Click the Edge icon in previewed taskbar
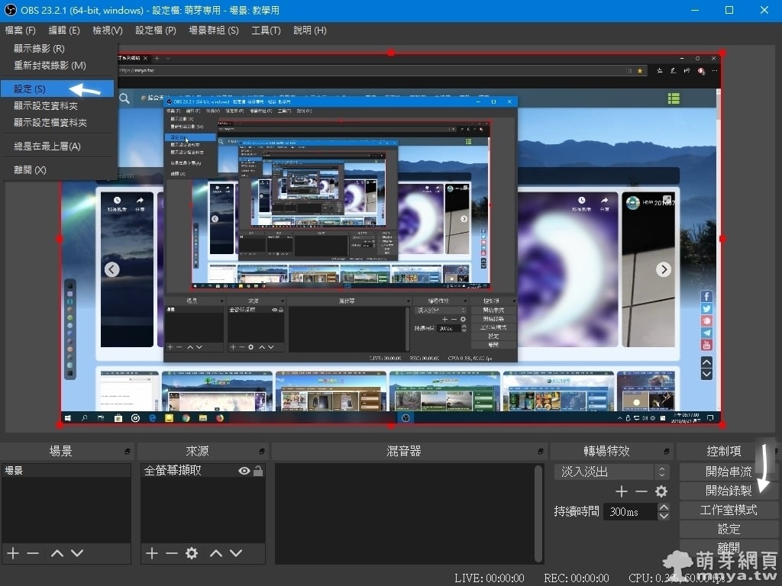Viewport: 782px width, 586px height. click(x=153, y=418)
